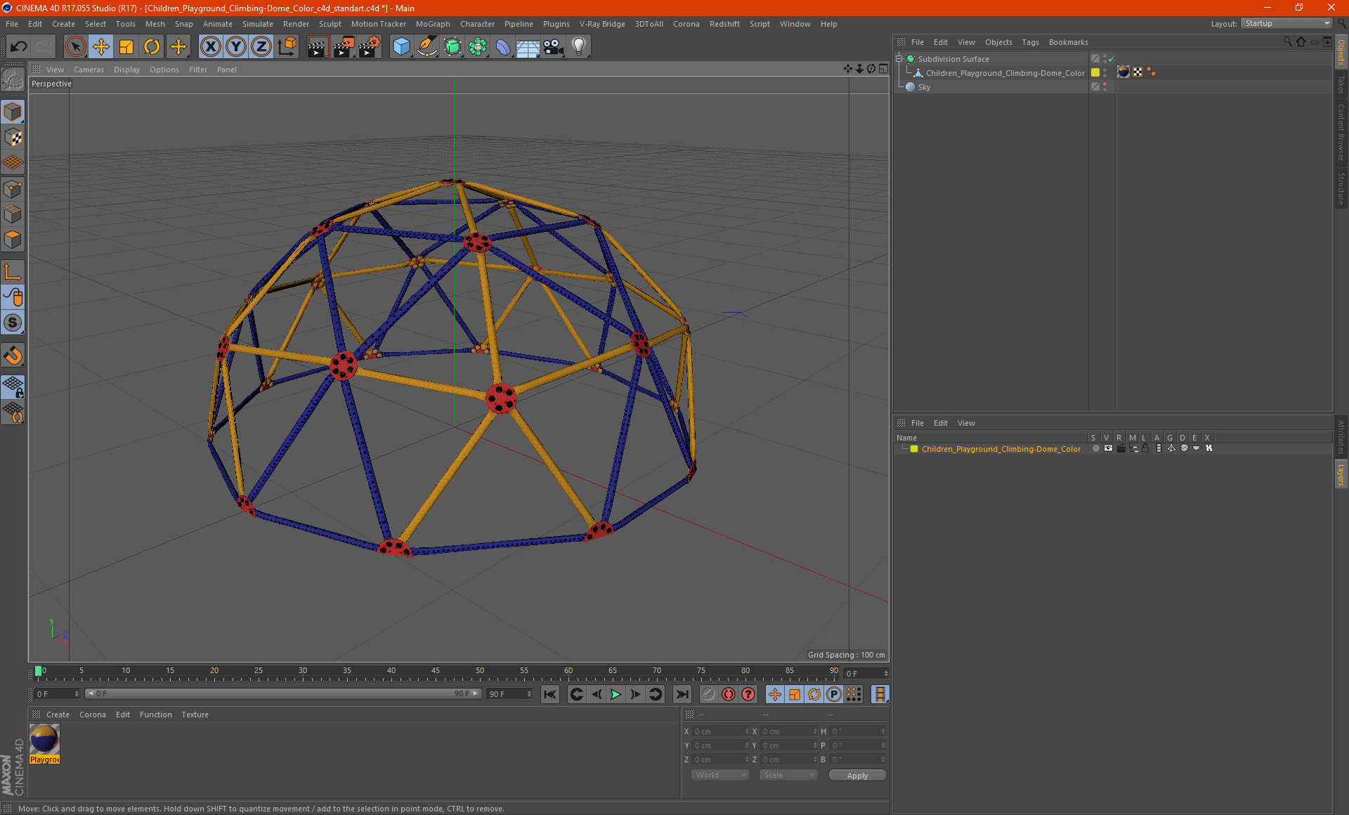Open material manager Create menu

tap(58, 715)
